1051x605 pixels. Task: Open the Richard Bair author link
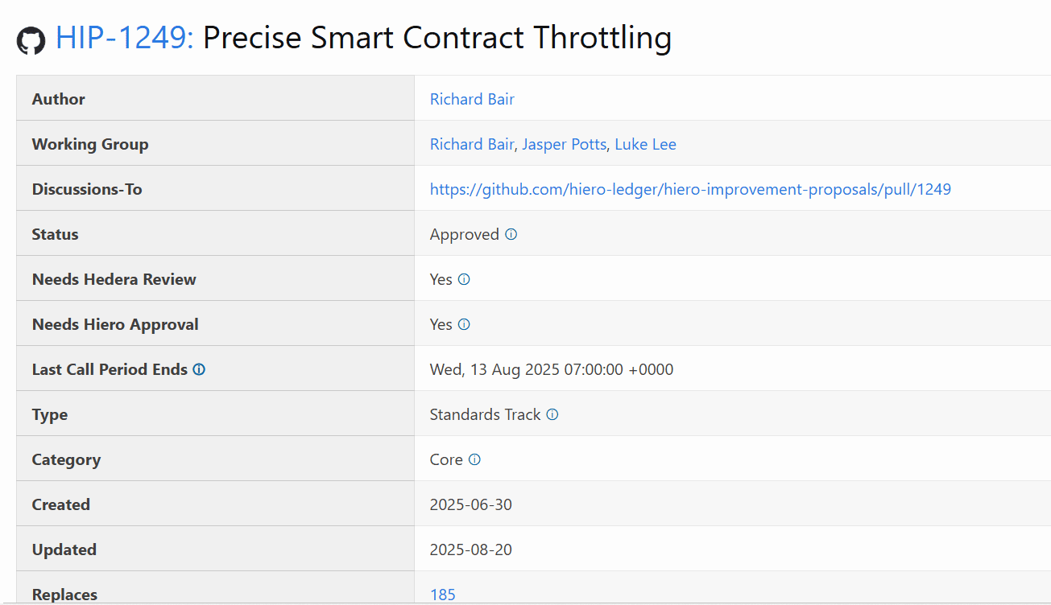(x=472, y=98)
